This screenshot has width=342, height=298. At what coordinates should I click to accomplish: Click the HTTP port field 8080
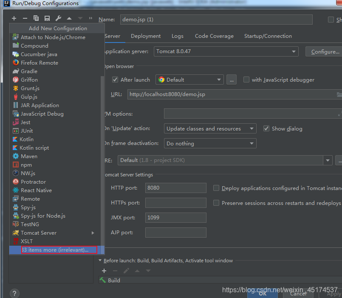click(x=175, y=188)
